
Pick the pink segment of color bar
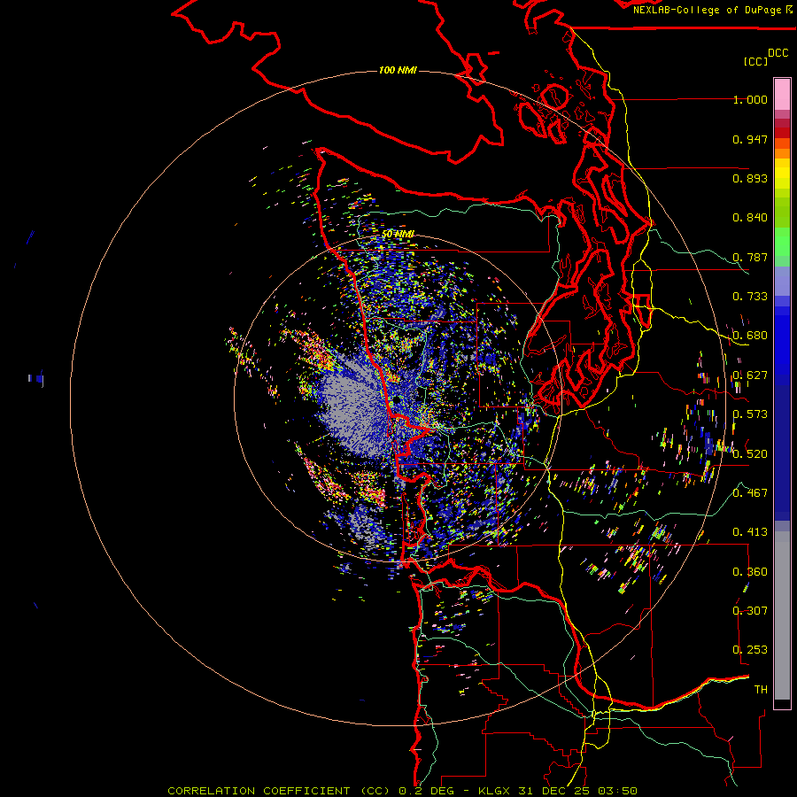(x=782, y=94)
